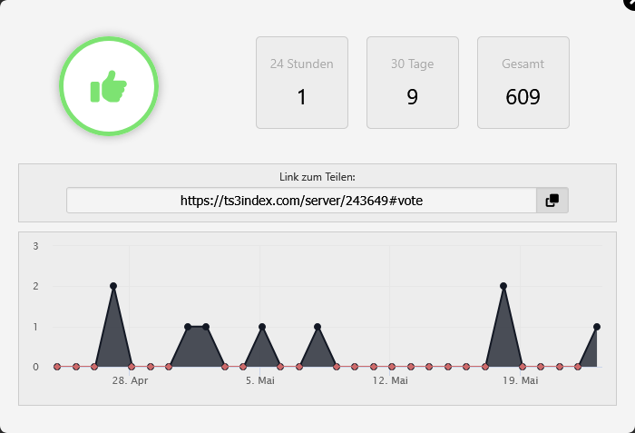Click the 12. Mai x-axis label
This screenshot has height=433, width=635.
[x=390, y=380]
